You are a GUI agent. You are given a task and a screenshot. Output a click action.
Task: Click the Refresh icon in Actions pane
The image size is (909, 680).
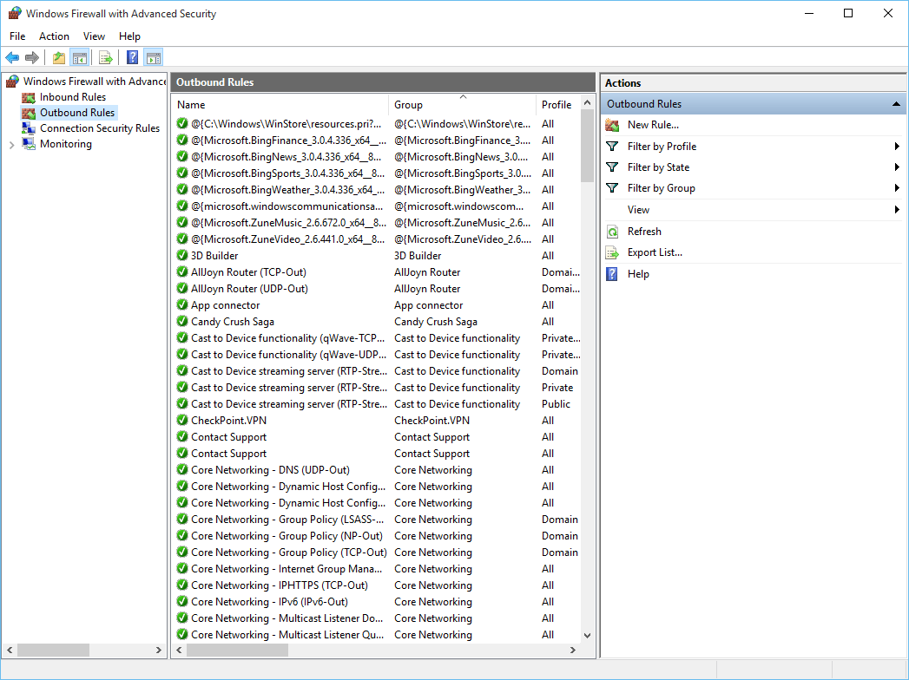[x=612, y=232]
